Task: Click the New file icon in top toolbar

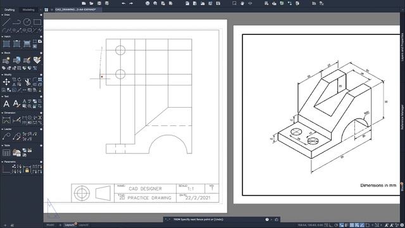Action: [84, 3]
